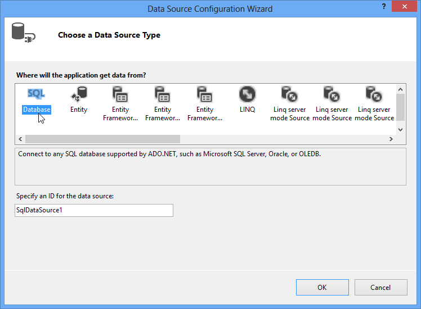Screen dimensions: 421x309
Task: Click the data source ID text field
Action: (94, 210)
